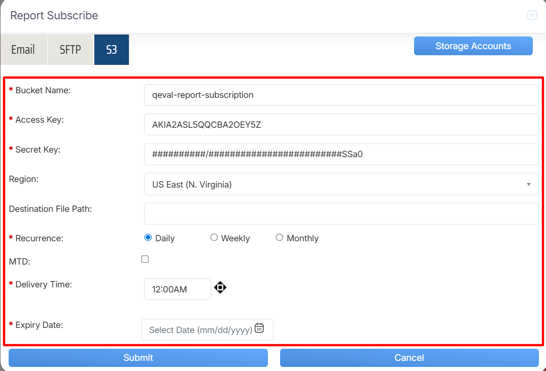Focus the Bucket Name field

click(341, 95)
